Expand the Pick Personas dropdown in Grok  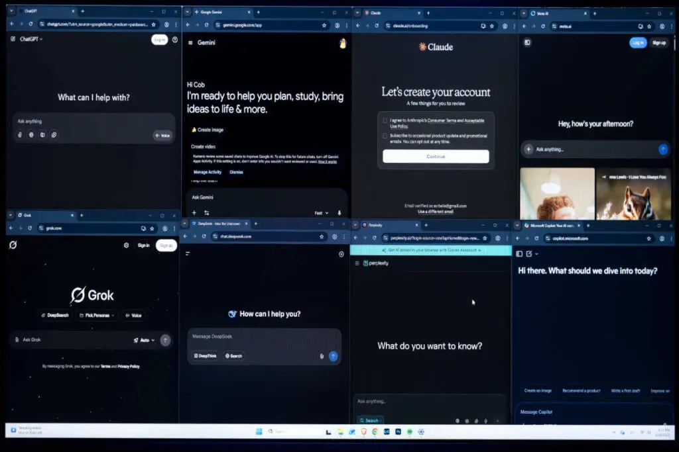[97, 316]
